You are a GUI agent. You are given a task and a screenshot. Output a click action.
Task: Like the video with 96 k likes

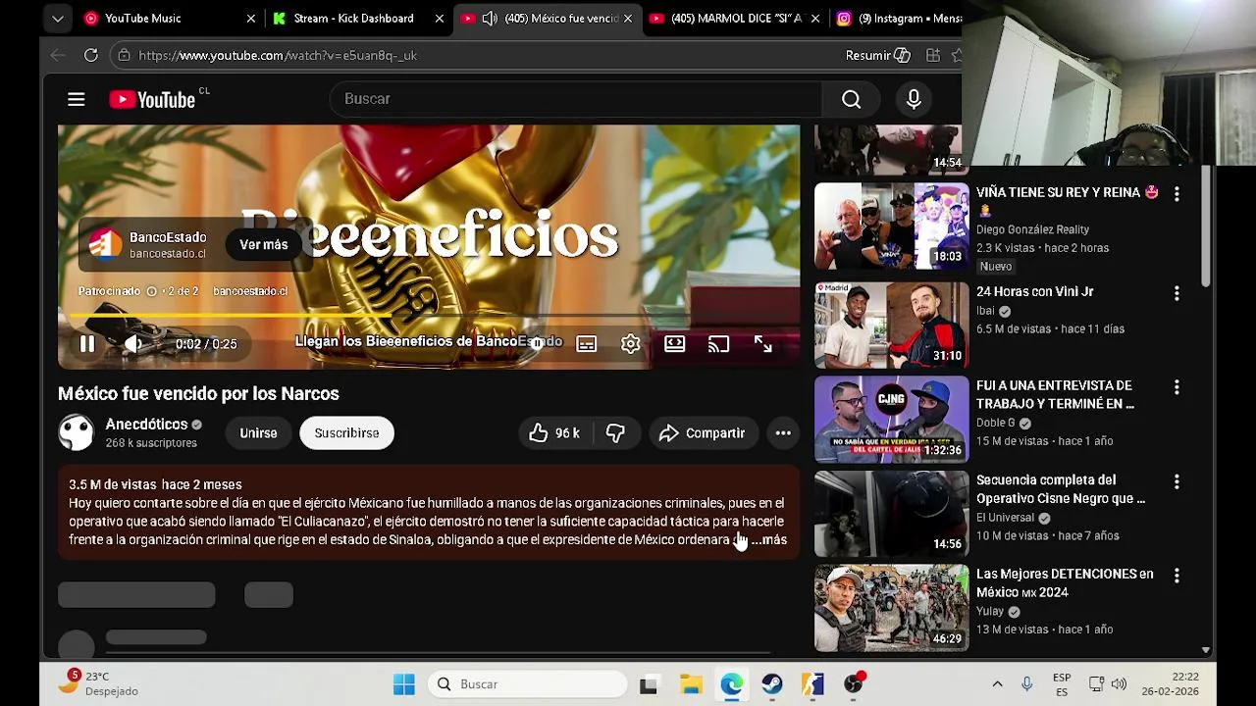pos(554,433)
